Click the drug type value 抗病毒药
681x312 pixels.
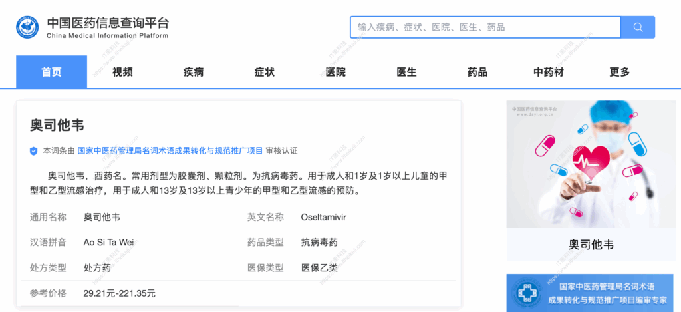tap(319, 242)
